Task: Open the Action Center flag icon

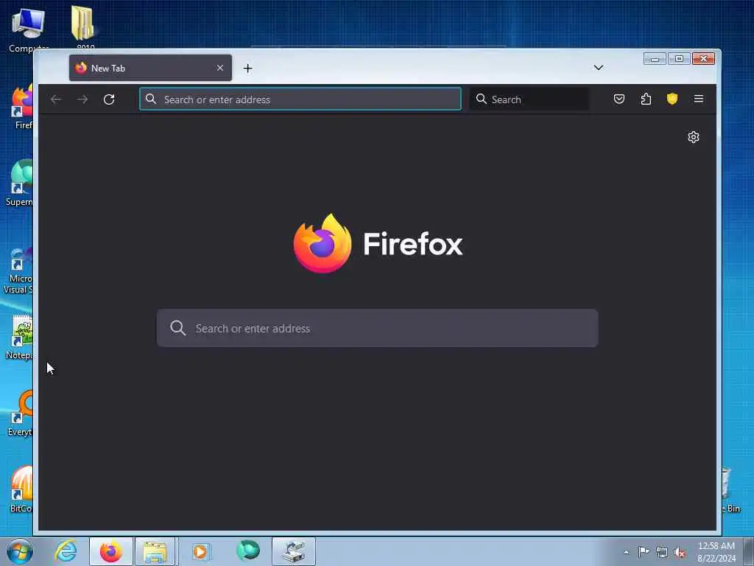Action: coord(644,552)
